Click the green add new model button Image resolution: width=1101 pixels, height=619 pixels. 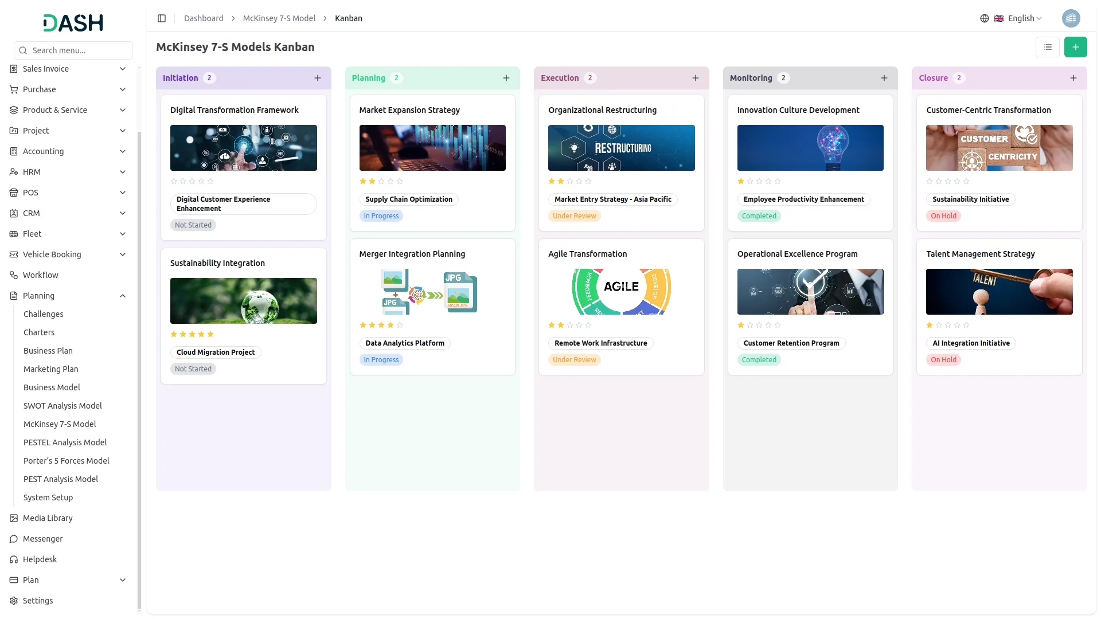(x=1075, y=47)
